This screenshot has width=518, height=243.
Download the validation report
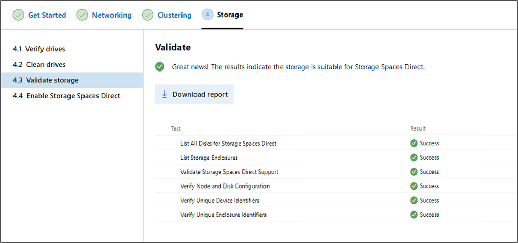pos(200,94)
